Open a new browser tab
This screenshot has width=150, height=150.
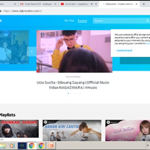[x=144, y=4]
